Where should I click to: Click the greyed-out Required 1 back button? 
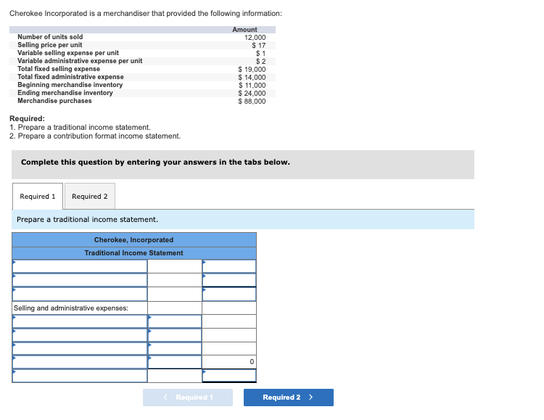pyautogui.click(x=188, y=397)
